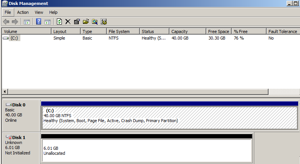Open the Action menu
The height and width of the screenshot is (164, 300).
pyautogui.click(x=23, y=12)
